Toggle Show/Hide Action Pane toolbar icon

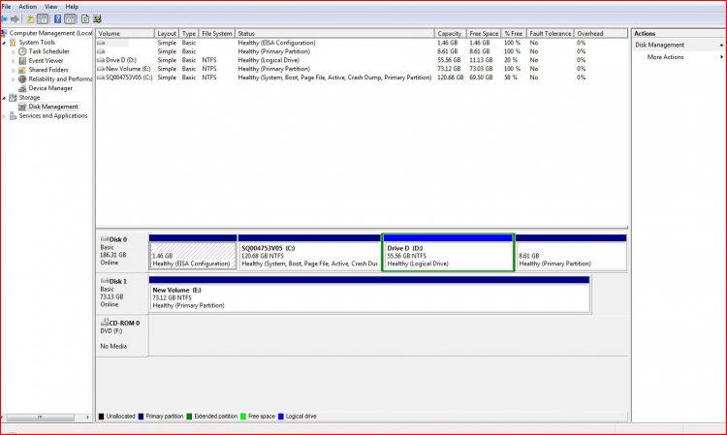click(x=70, y=19)
